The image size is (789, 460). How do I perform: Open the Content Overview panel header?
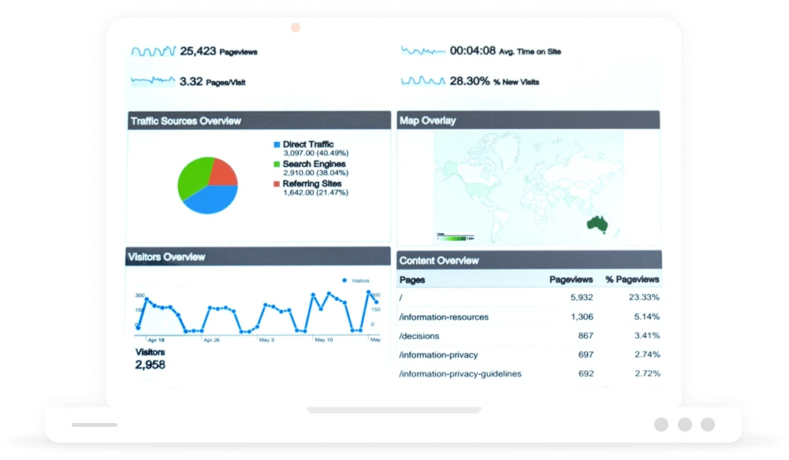coord(528,260)
